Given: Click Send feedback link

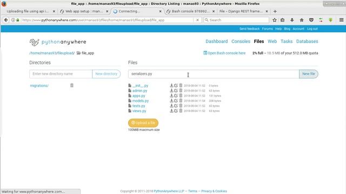Looking at the screenshot, I should pos(249,29).
